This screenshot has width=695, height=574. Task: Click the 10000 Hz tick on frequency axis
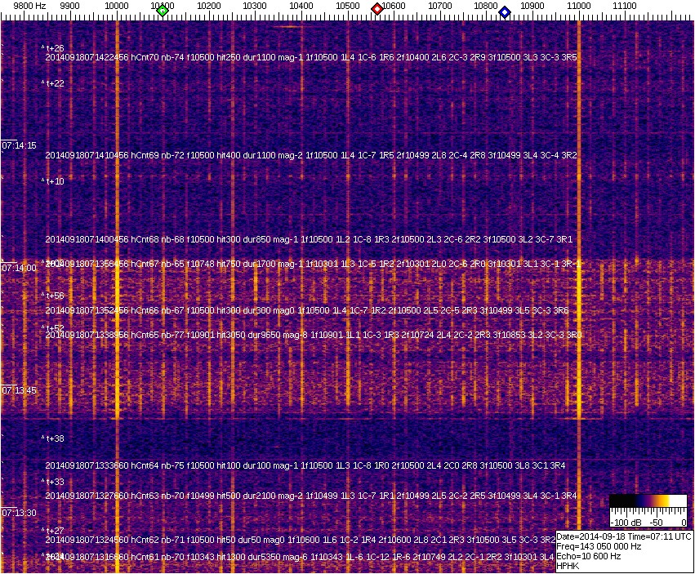click(x=118, y=6)
